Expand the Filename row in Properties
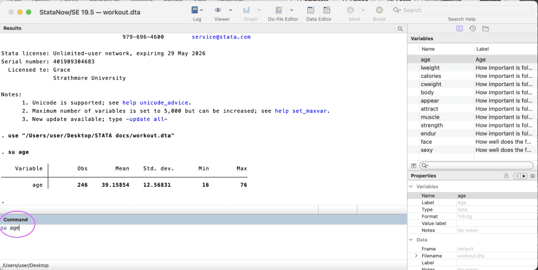Image resolution: width=538 pixels, height=270 pixels. point(416,256)
